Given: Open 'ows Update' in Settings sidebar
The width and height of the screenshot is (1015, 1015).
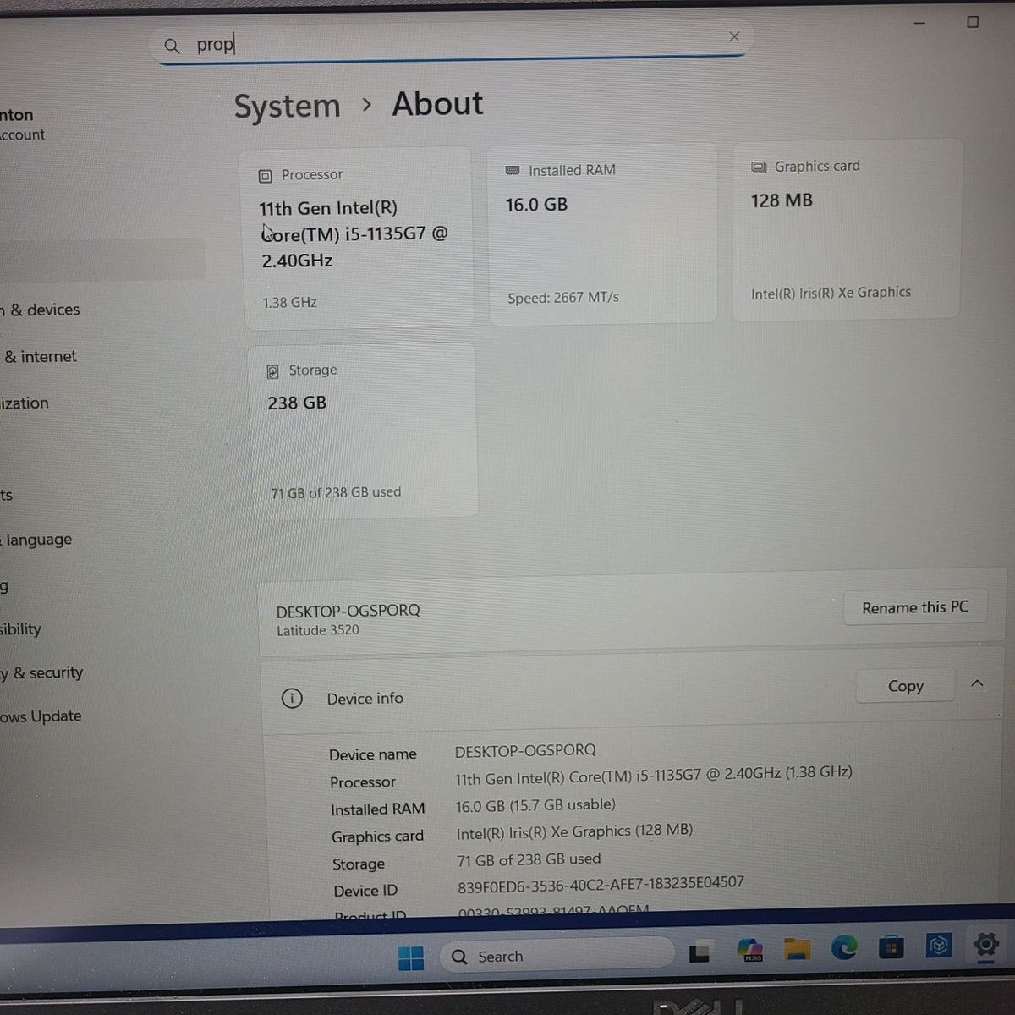Looking at the screenshot, I should pos(41,716).
